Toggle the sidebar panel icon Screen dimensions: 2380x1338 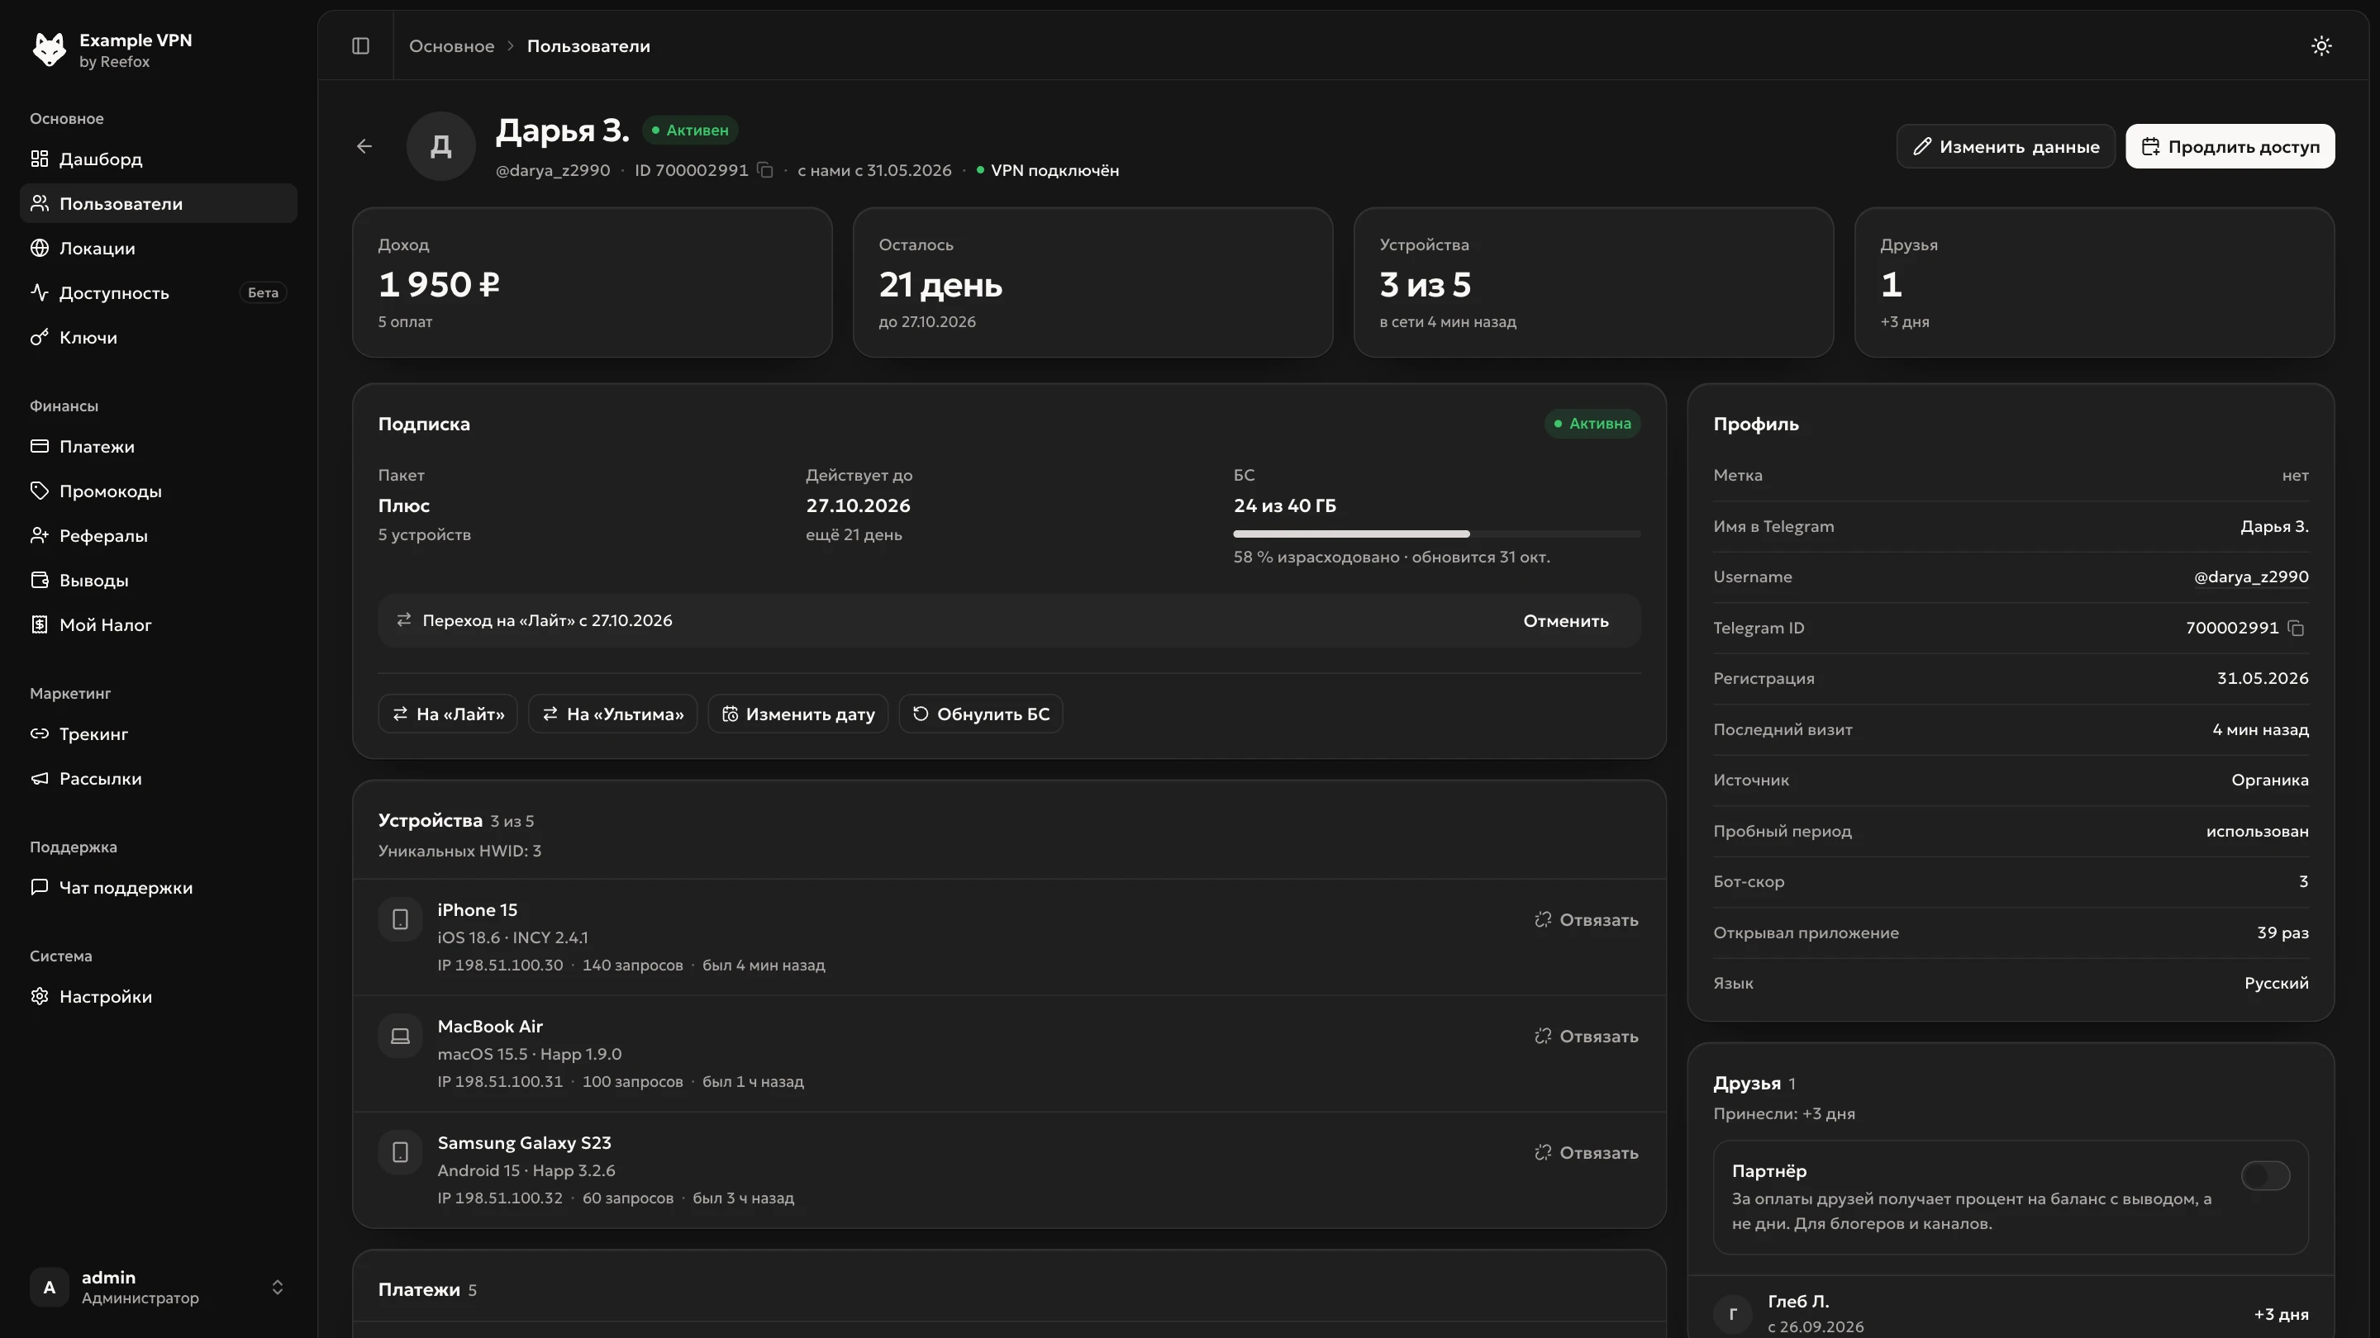click(x=360, y=45)
